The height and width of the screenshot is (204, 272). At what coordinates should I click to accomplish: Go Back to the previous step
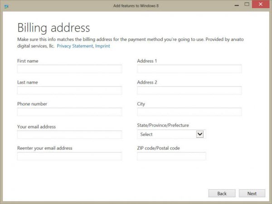(x=222, y=193)
